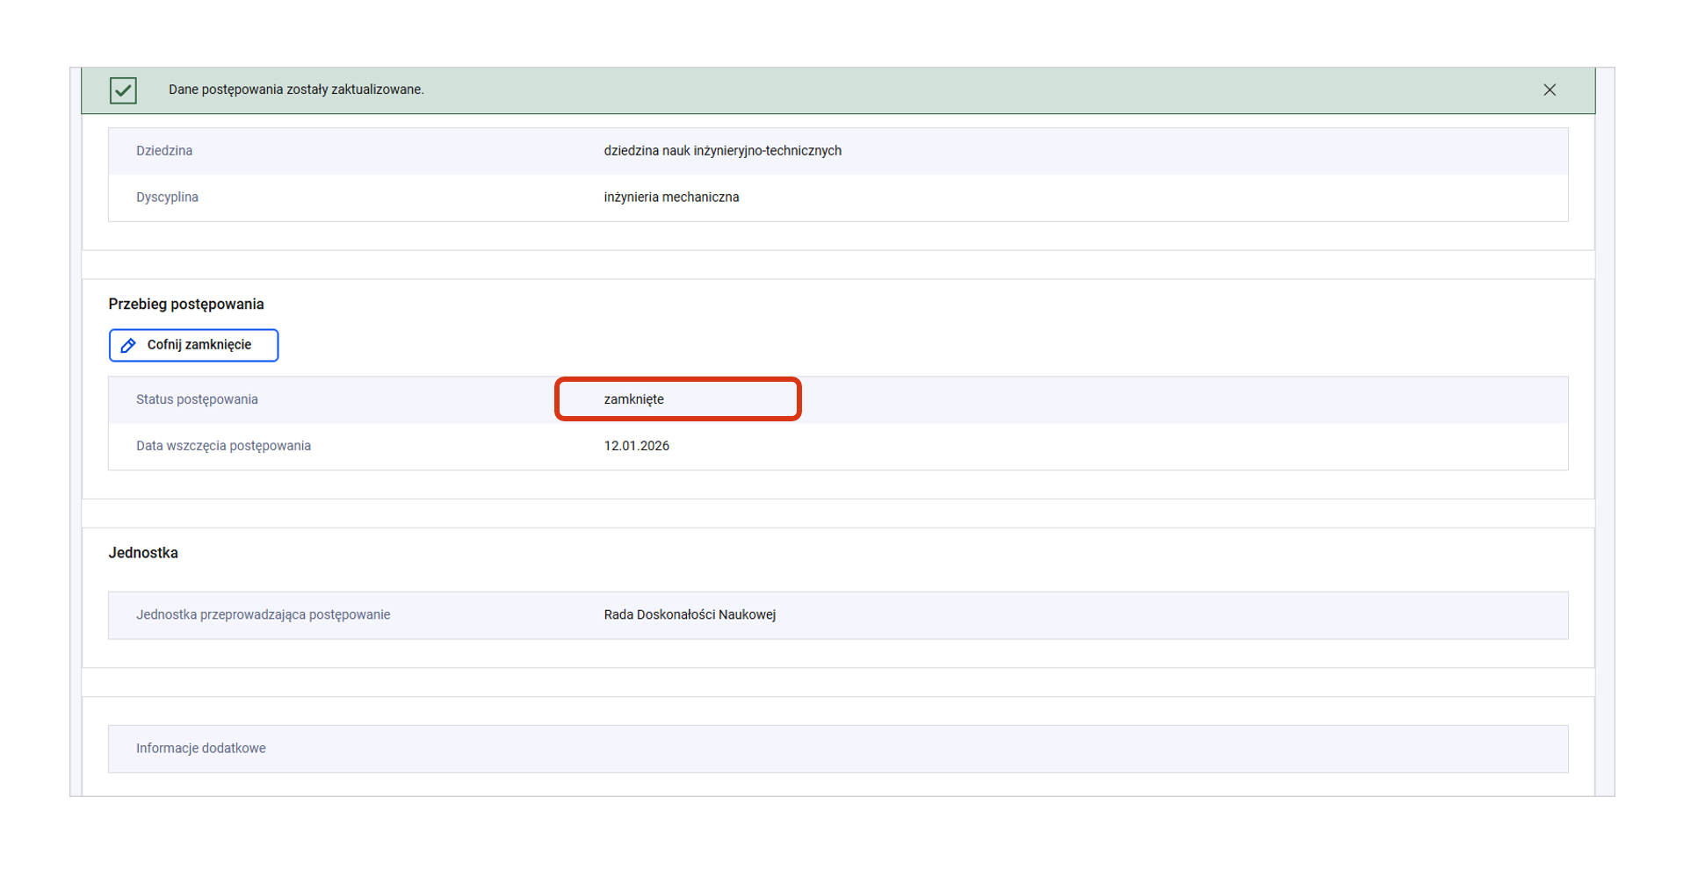The width and height of the screenshot is (1684, 883).
Task: Click the Data wszczęcia postępowania label
Action: pos(223,446)
